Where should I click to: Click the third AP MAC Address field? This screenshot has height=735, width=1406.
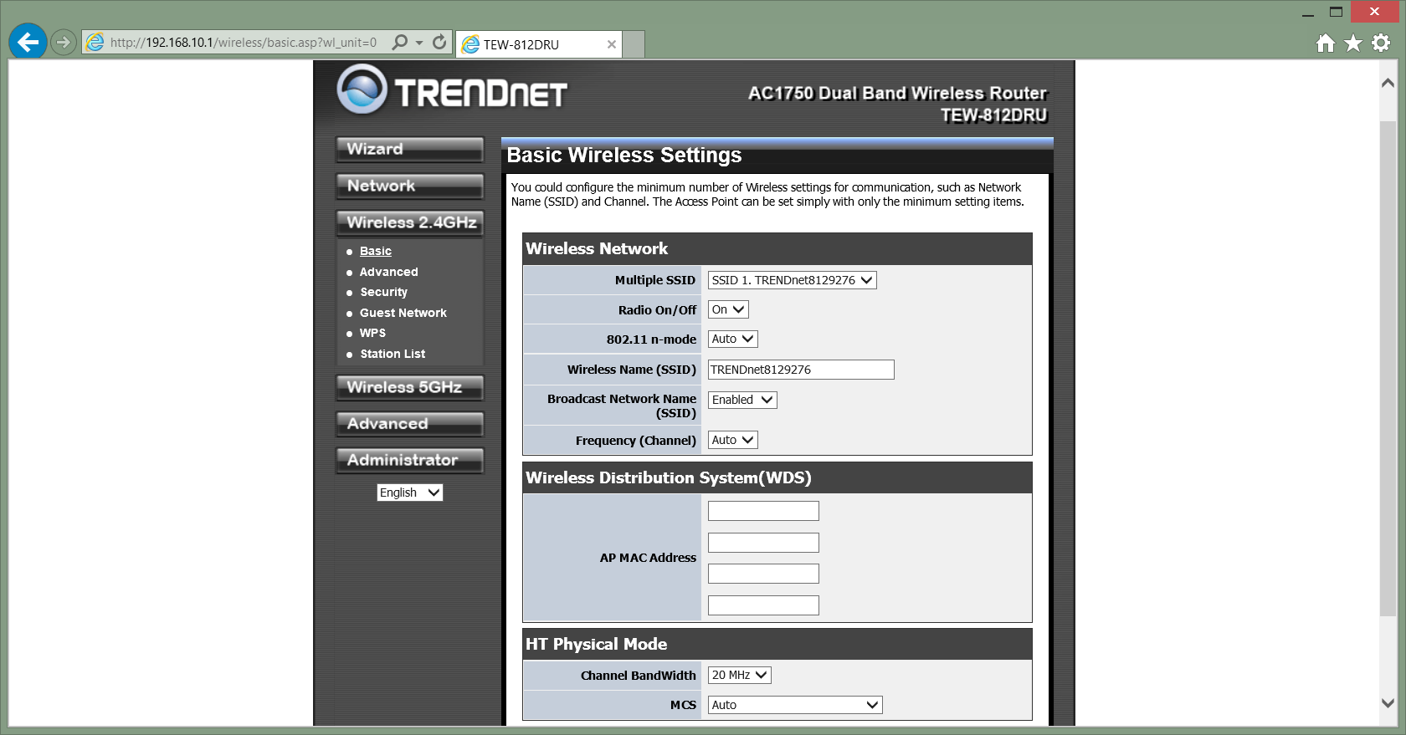click(x=763, y=574)
